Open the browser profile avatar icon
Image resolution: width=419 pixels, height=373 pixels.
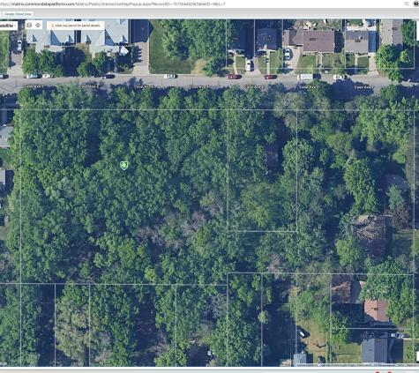[416, 4]
